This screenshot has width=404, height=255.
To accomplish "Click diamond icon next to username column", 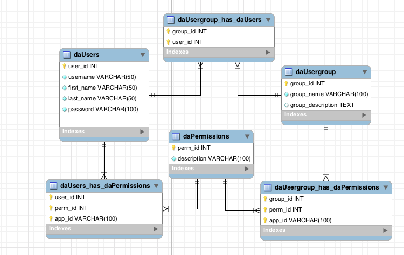I will point(64,77).
